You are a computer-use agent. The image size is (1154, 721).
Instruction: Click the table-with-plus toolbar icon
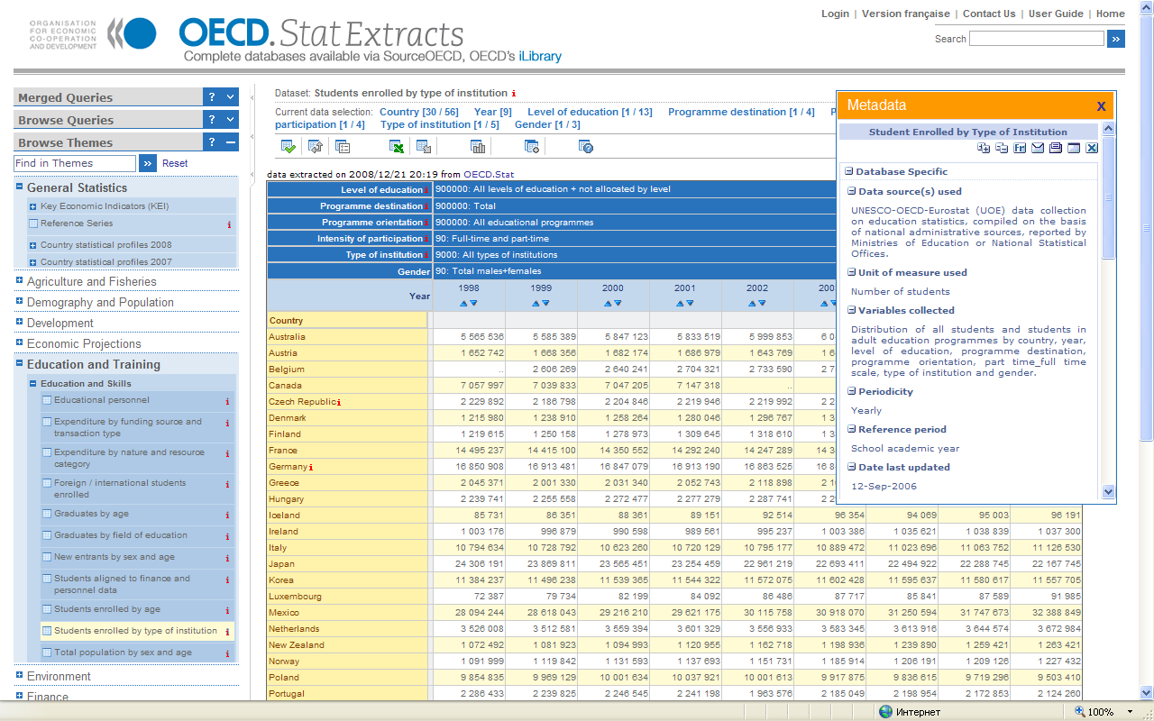532,147
